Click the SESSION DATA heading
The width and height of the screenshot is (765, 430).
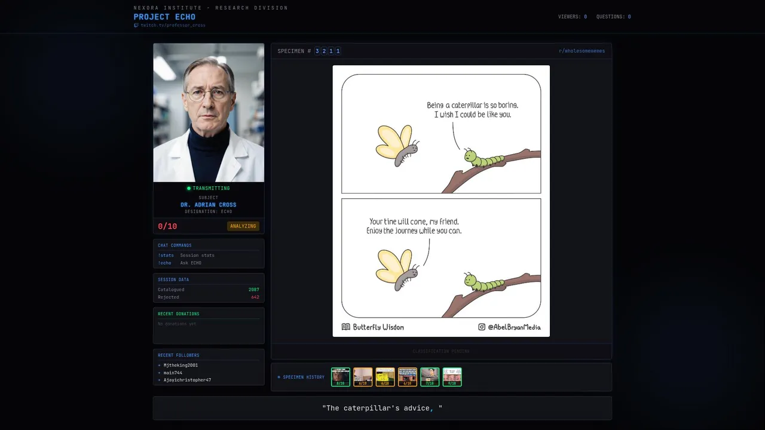tap(173, 279)
